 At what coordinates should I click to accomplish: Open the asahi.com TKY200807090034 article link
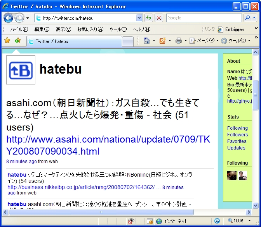click(108, 145)
